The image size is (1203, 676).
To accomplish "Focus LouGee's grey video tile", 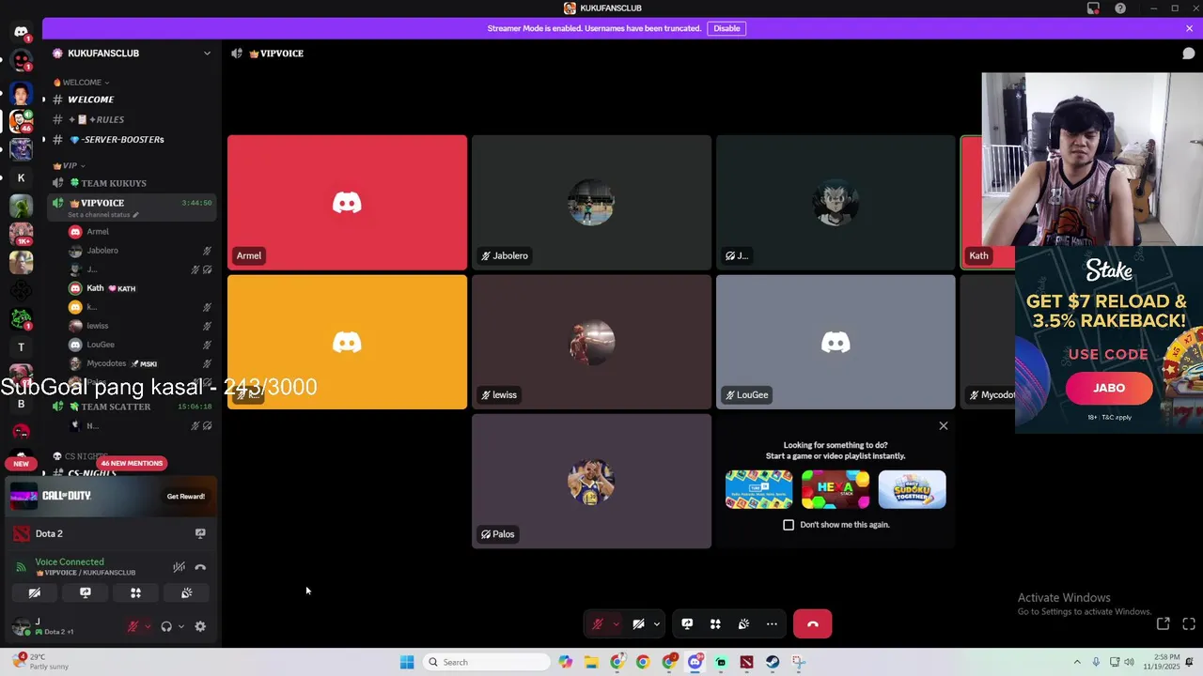I will click(836, 342).
